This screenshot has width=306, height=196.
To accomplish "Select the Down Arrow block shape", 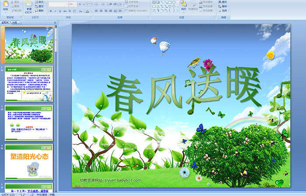I will tap(174, 7).
